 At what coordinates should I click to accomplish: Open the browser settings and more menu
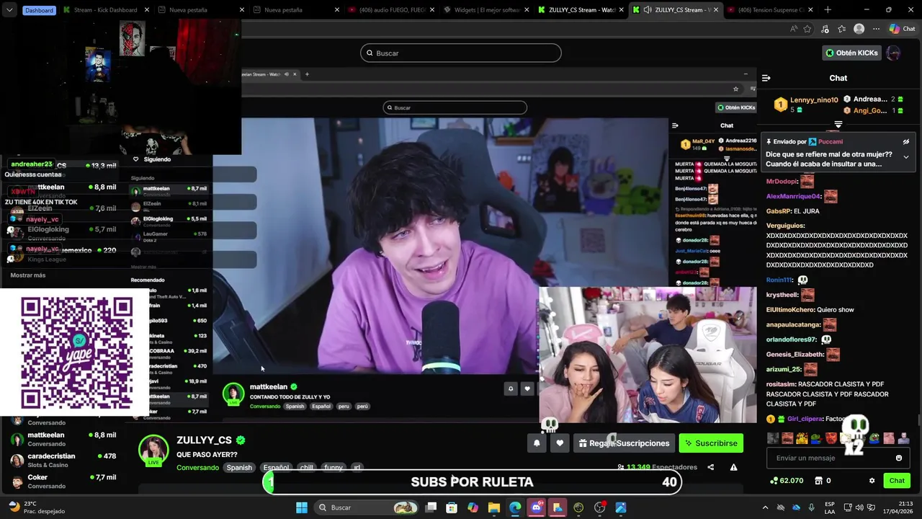pyautogui.click(x=876, y=29)
